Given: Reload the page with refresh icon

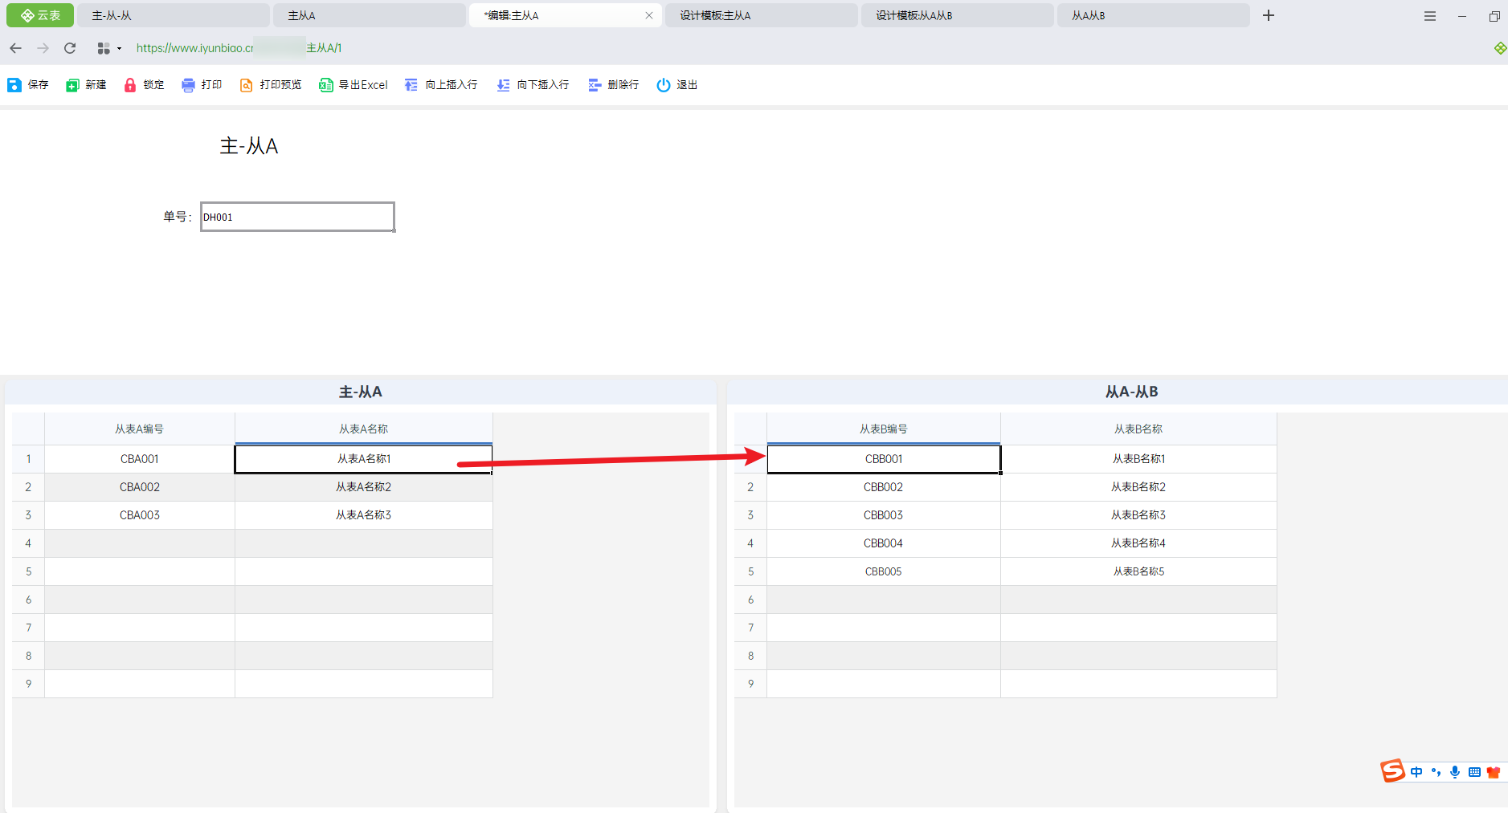Looking at the screenshot, I should tap(70, 48).
